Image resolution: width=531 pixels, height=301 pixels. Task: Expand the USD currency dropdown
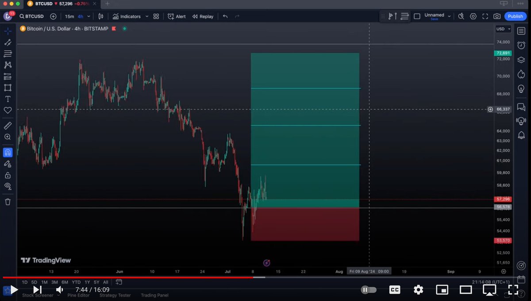[503, 29]
